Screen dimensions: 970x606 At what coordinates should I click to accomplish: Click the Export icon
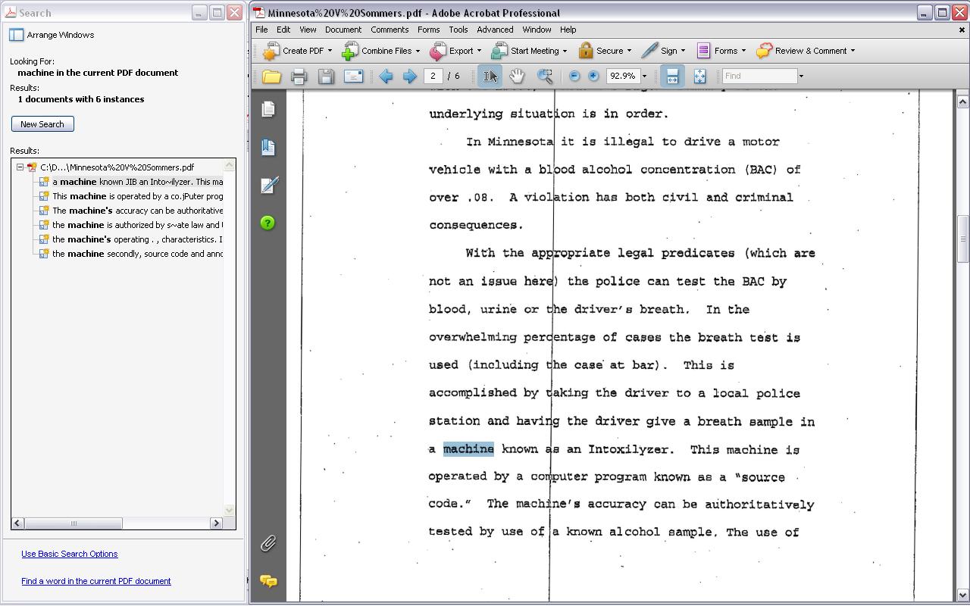pyautogui.click(x=438, y=51)
